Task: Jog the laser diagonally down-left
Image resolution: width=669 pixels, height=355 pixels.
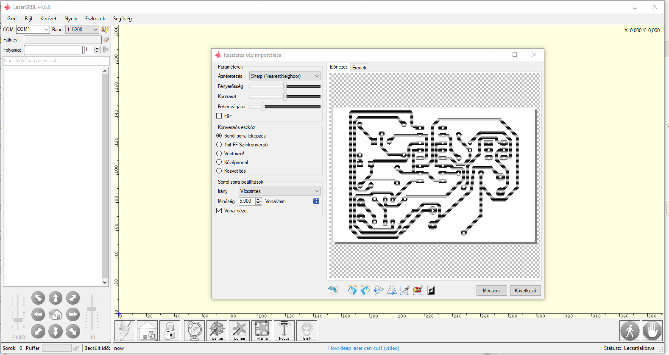Action: click(38, 331)
